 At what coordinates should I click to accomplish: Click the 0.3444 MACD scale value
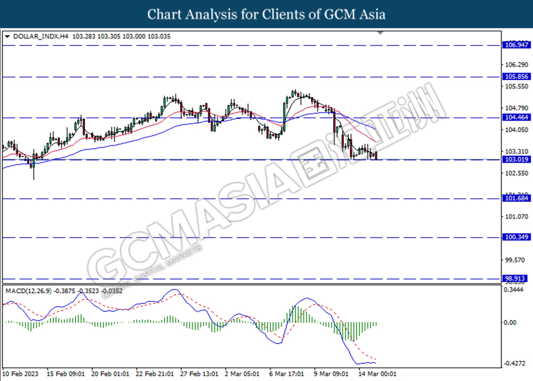coord(513,290)
